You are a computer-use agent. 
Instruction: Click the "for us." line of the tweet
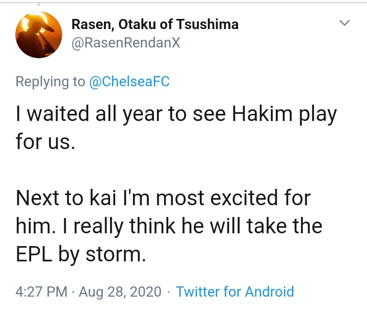click(x=45, y=141)
